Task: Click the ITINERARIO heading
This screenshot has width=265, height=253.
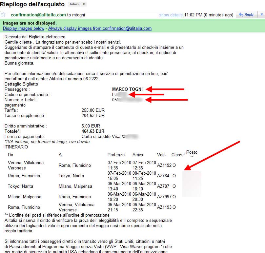Action: pyautogui.click(x=16, y=147)
